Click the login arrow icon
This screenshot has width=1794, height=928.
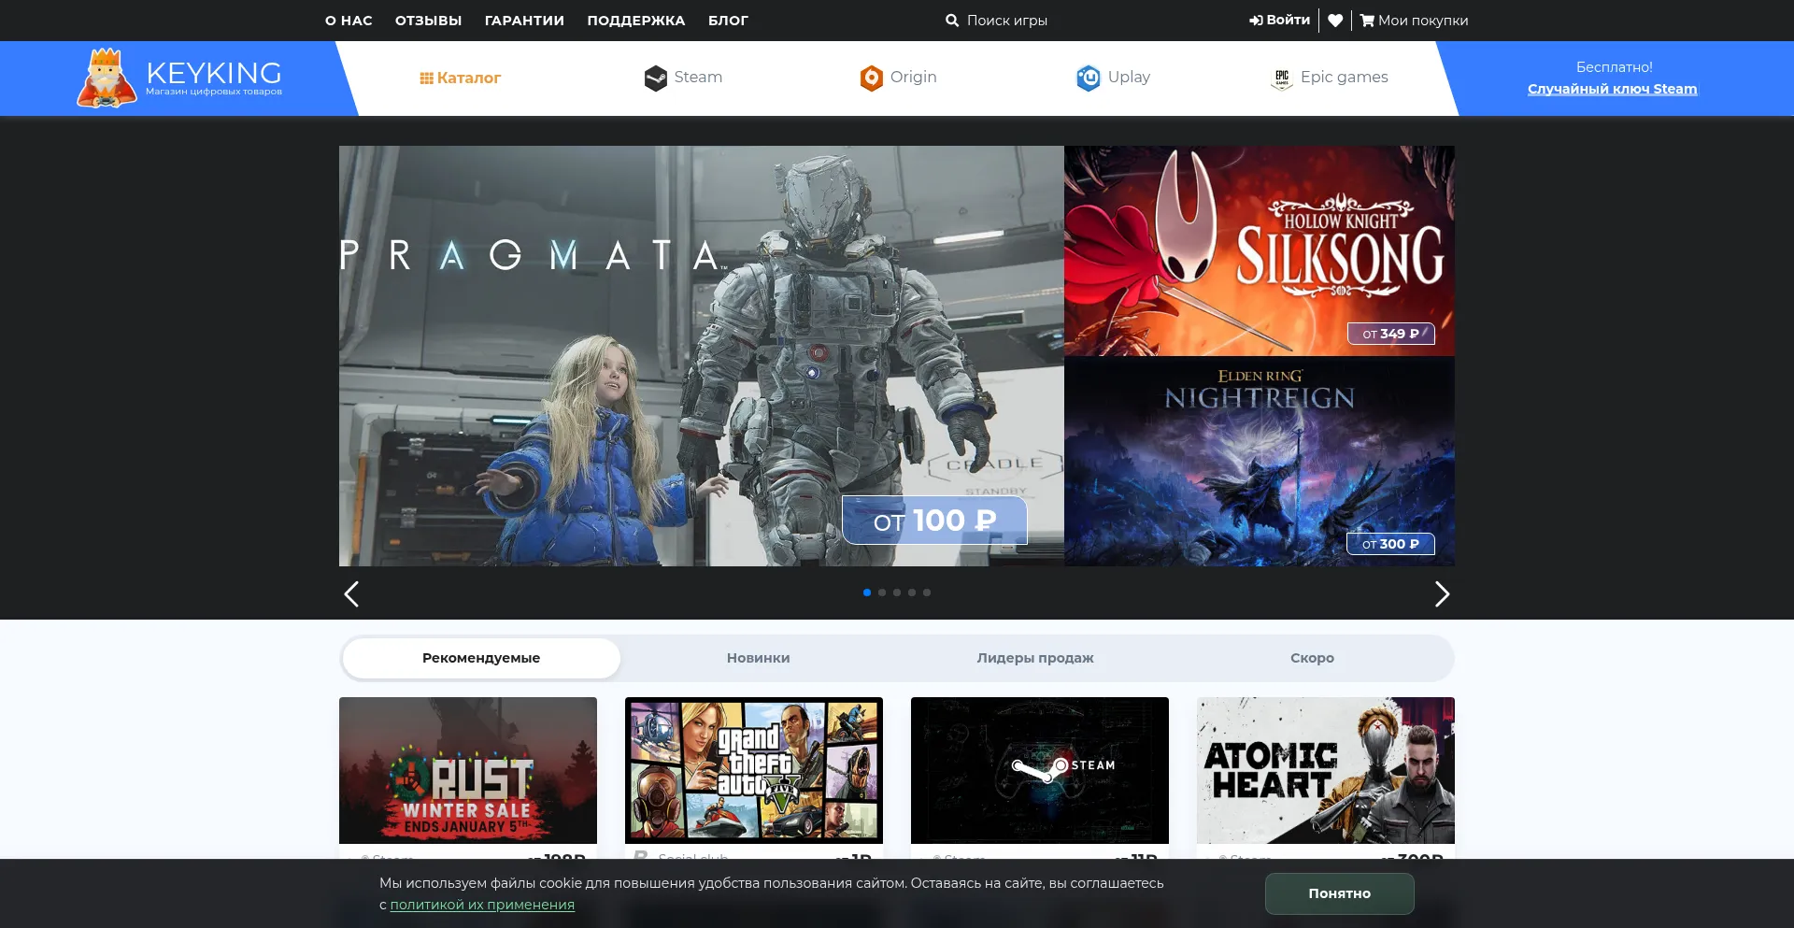tap(1256, 21)
